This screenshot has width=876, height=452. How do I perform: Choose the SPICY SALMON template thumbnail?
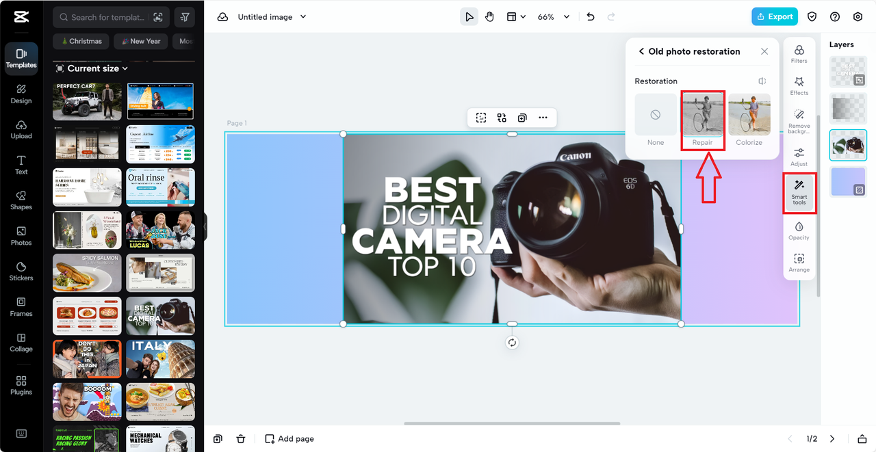[87, 273]
